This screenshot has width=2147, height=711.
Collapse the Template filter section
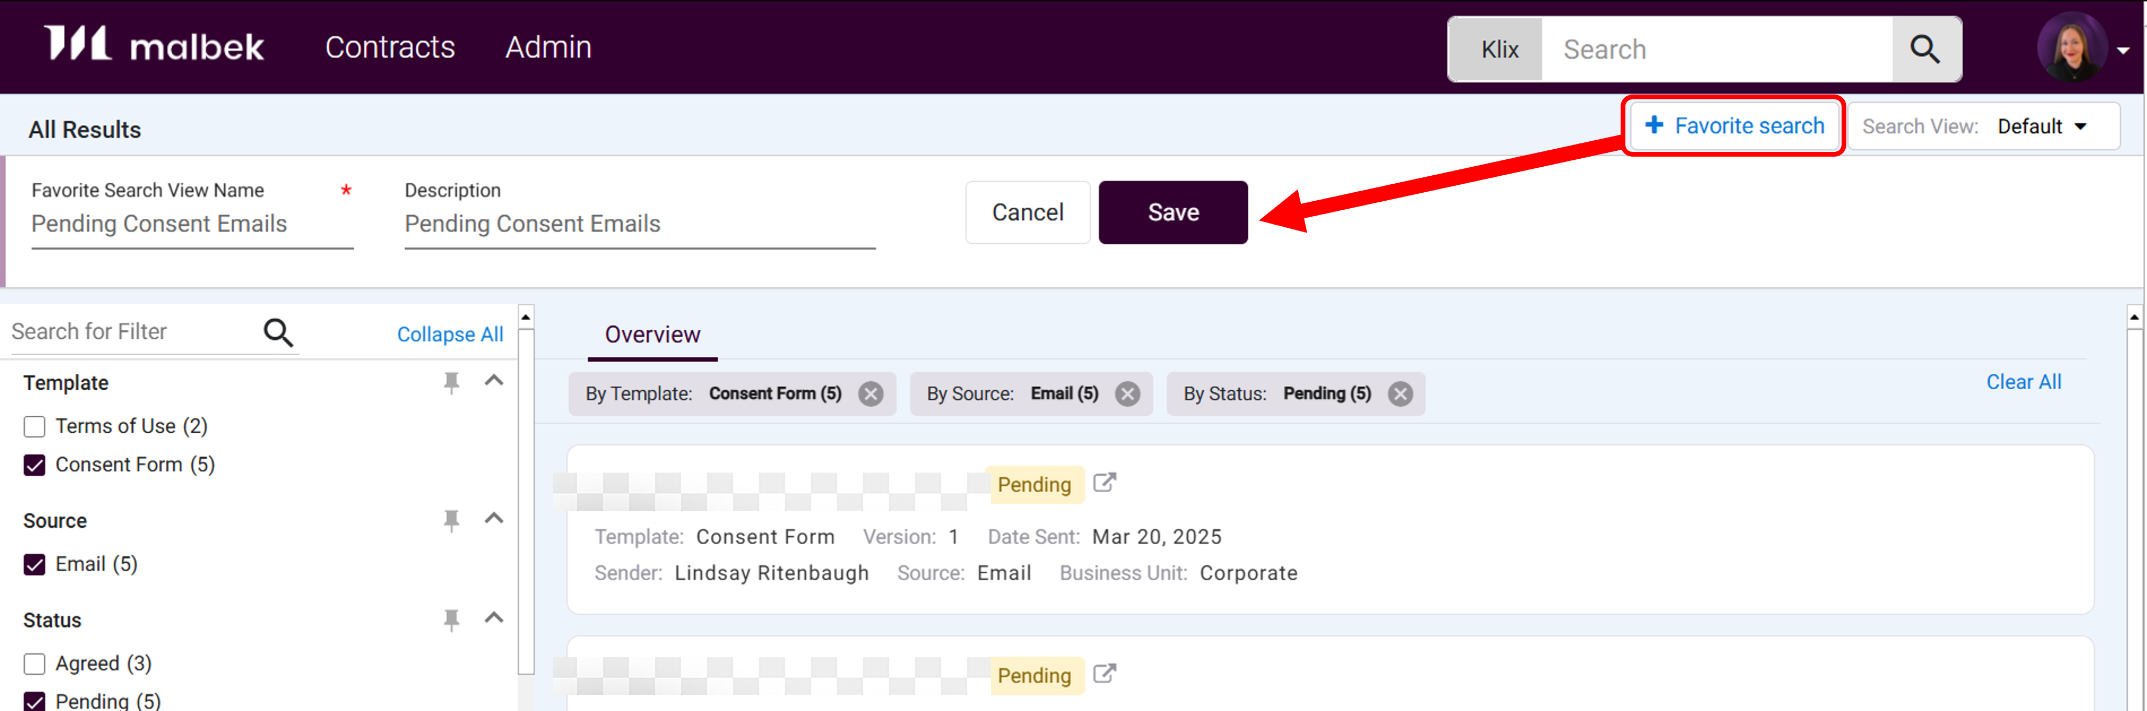coord(494,381)
